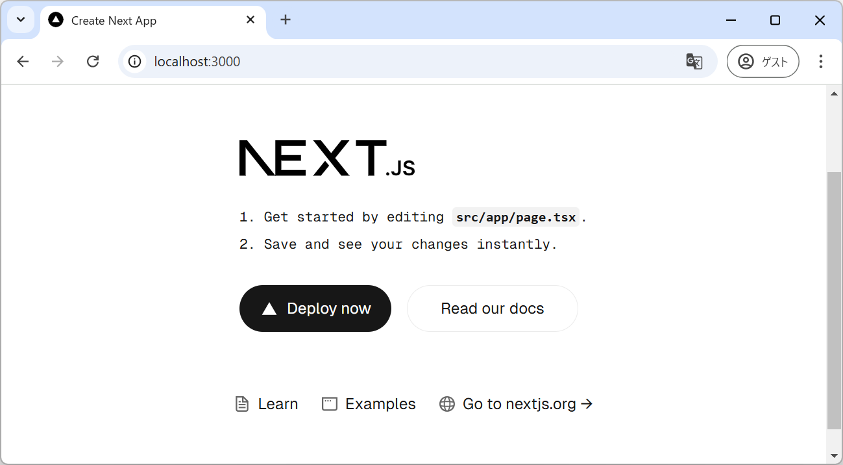Click the file icon next to Learn

click(x=242, y=404)
